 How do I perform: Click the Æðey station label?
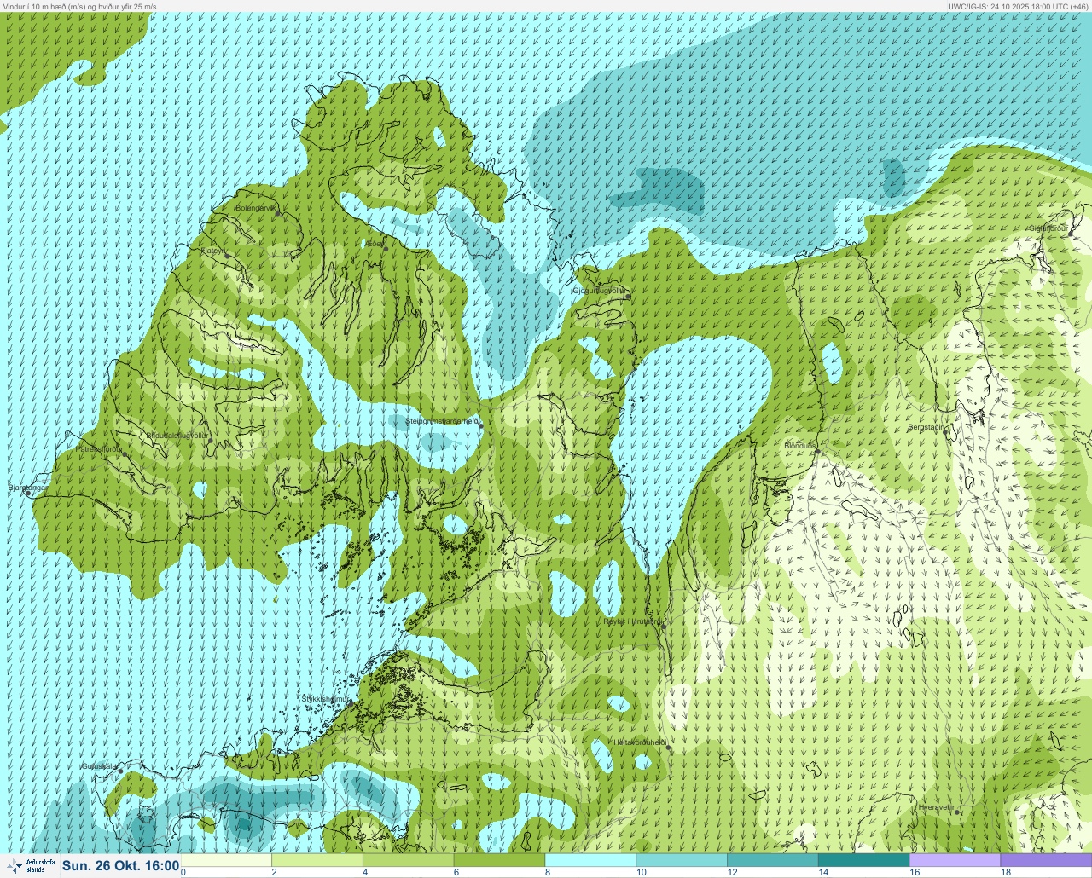click(375, 244)
